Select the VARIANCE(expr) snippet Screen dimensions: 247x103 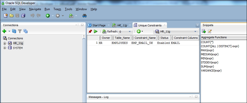click(211, 71)
